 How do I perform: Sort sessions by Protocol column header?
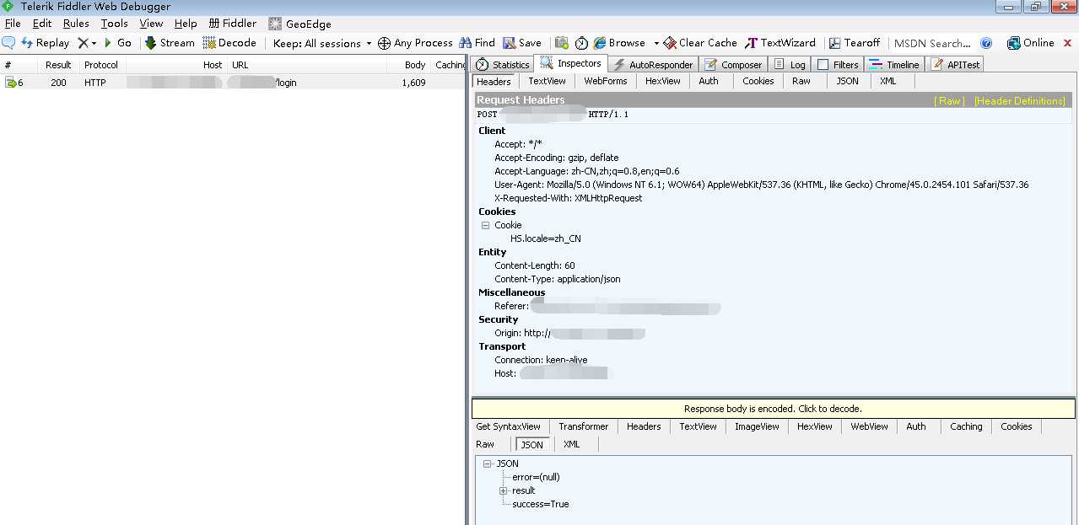101,65
